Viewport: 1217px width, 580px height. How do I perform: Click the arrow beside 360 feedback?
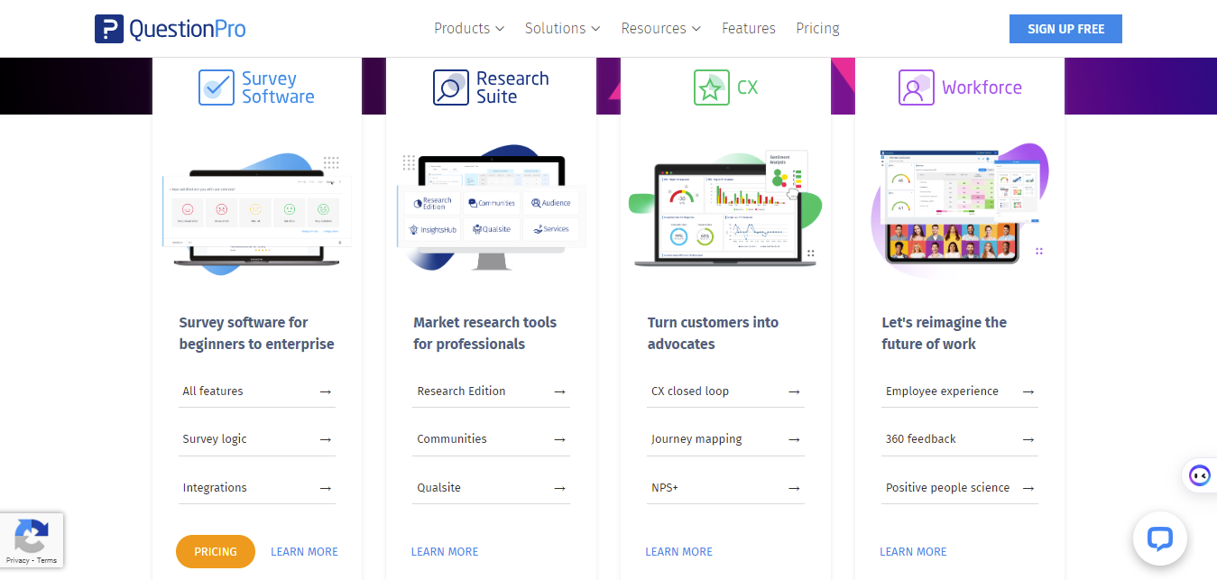[1028, 439]
